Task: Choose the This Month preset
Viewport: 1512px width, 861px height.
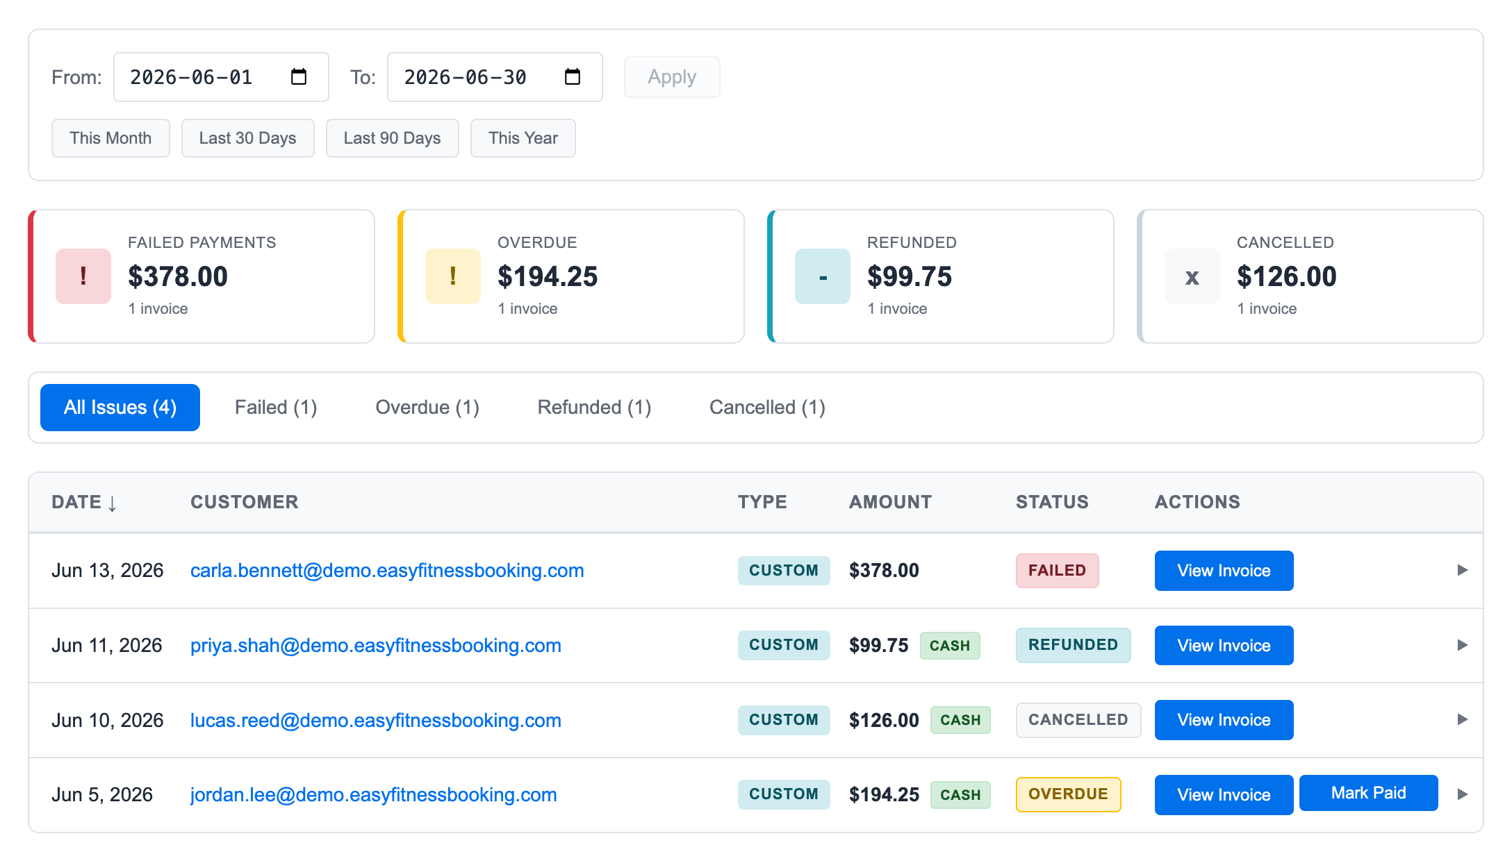Action: [110, 138]
